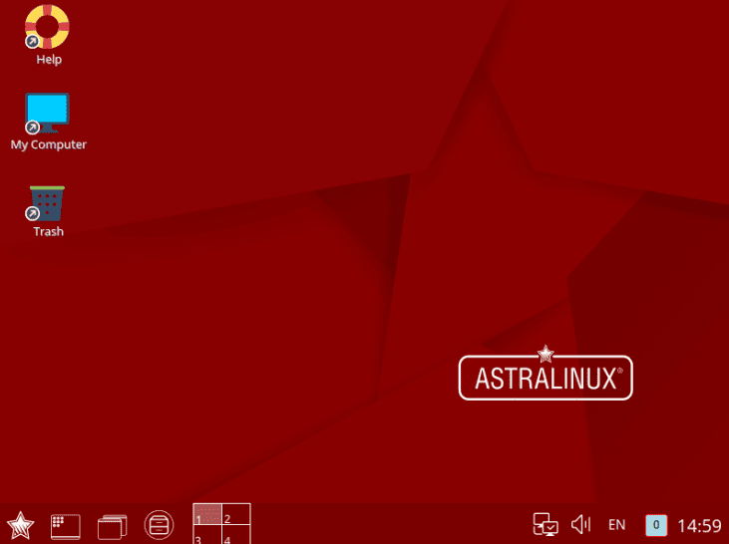Switch to virtual desktop 3
Image resolution: width=729 pixels, height=544 pixels.
[x=206, y=536]
